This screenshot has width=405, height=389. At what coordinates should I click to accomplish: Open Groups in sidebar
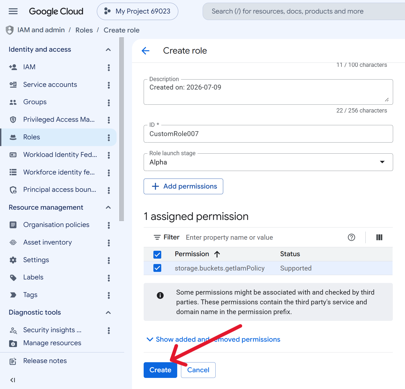pos(35,102)
